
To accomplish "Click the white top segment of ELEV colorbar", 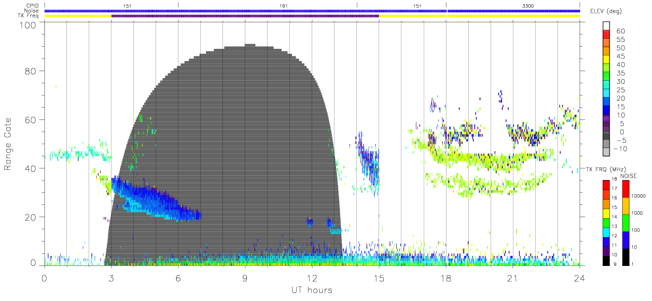I will tap(607, 26).
